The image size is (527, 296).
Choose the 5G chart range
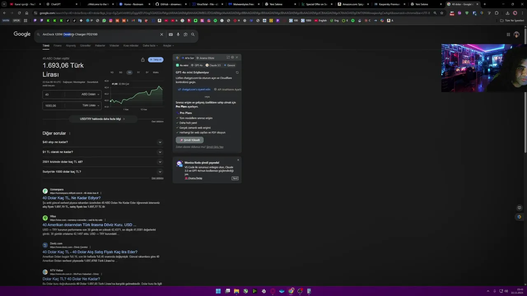click(121, 72)
